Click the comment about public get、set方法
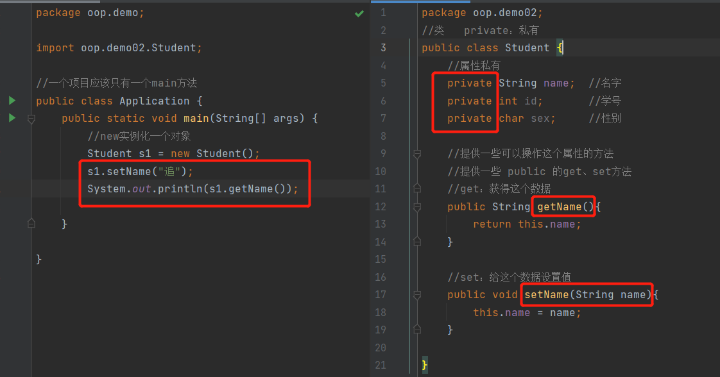Viewport: 720px width, 377px height. pos(540,172)
